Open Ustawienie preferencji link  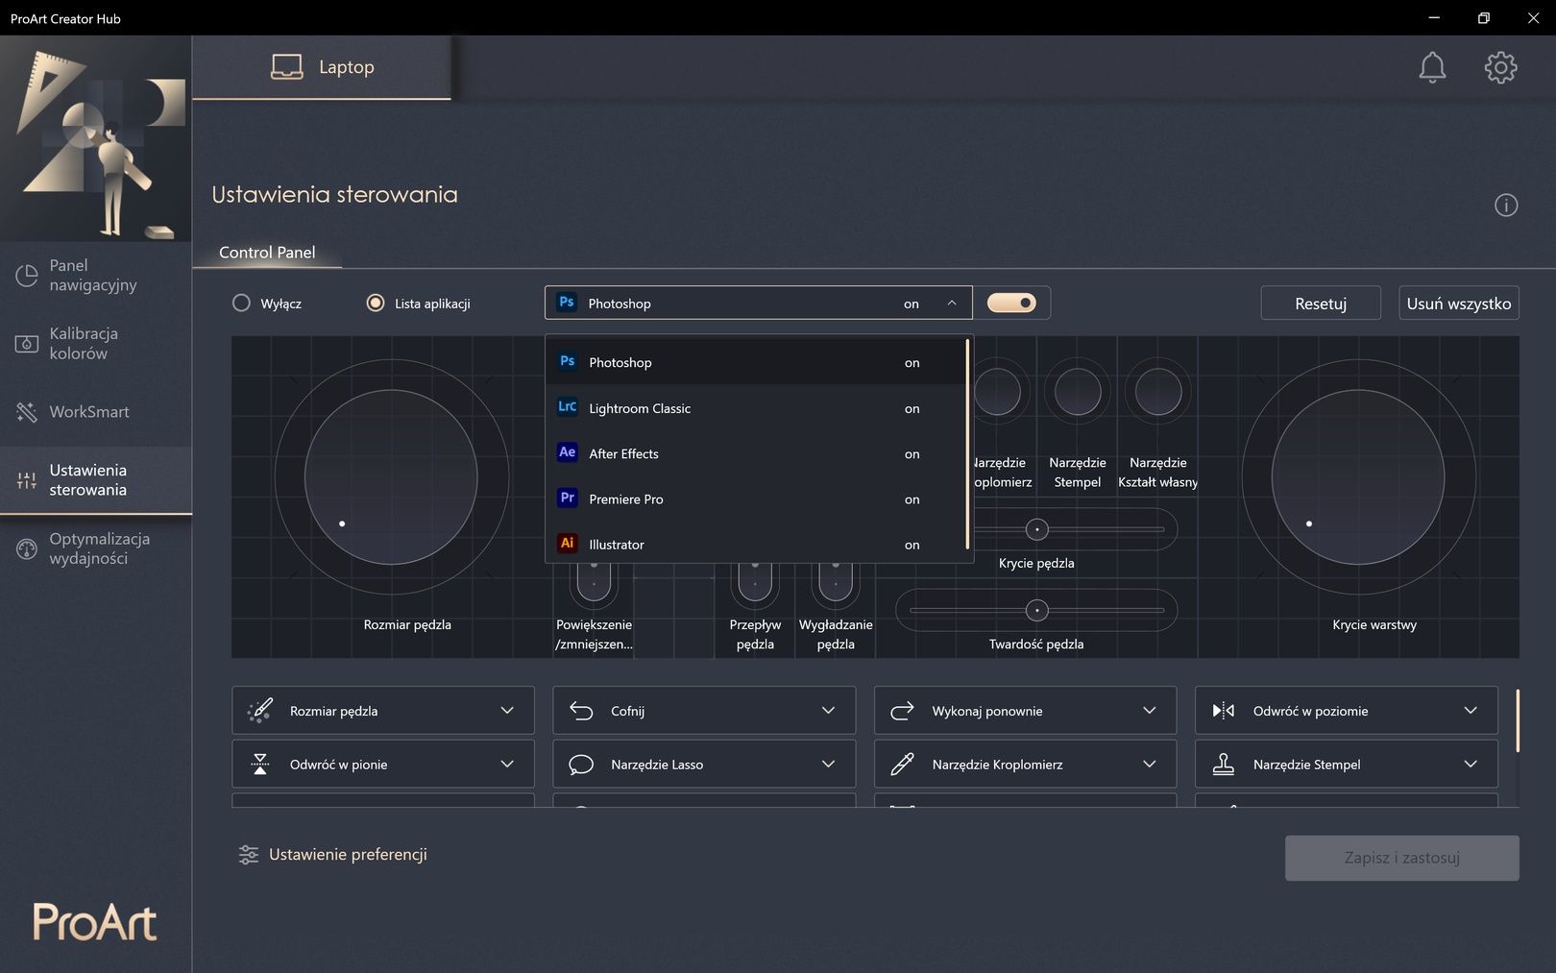tap(348, 855)
